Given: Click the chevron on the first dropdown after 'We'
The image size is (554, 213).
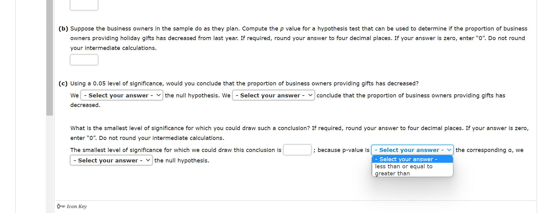Looking at the screenshot, I should tap(158, 95).
